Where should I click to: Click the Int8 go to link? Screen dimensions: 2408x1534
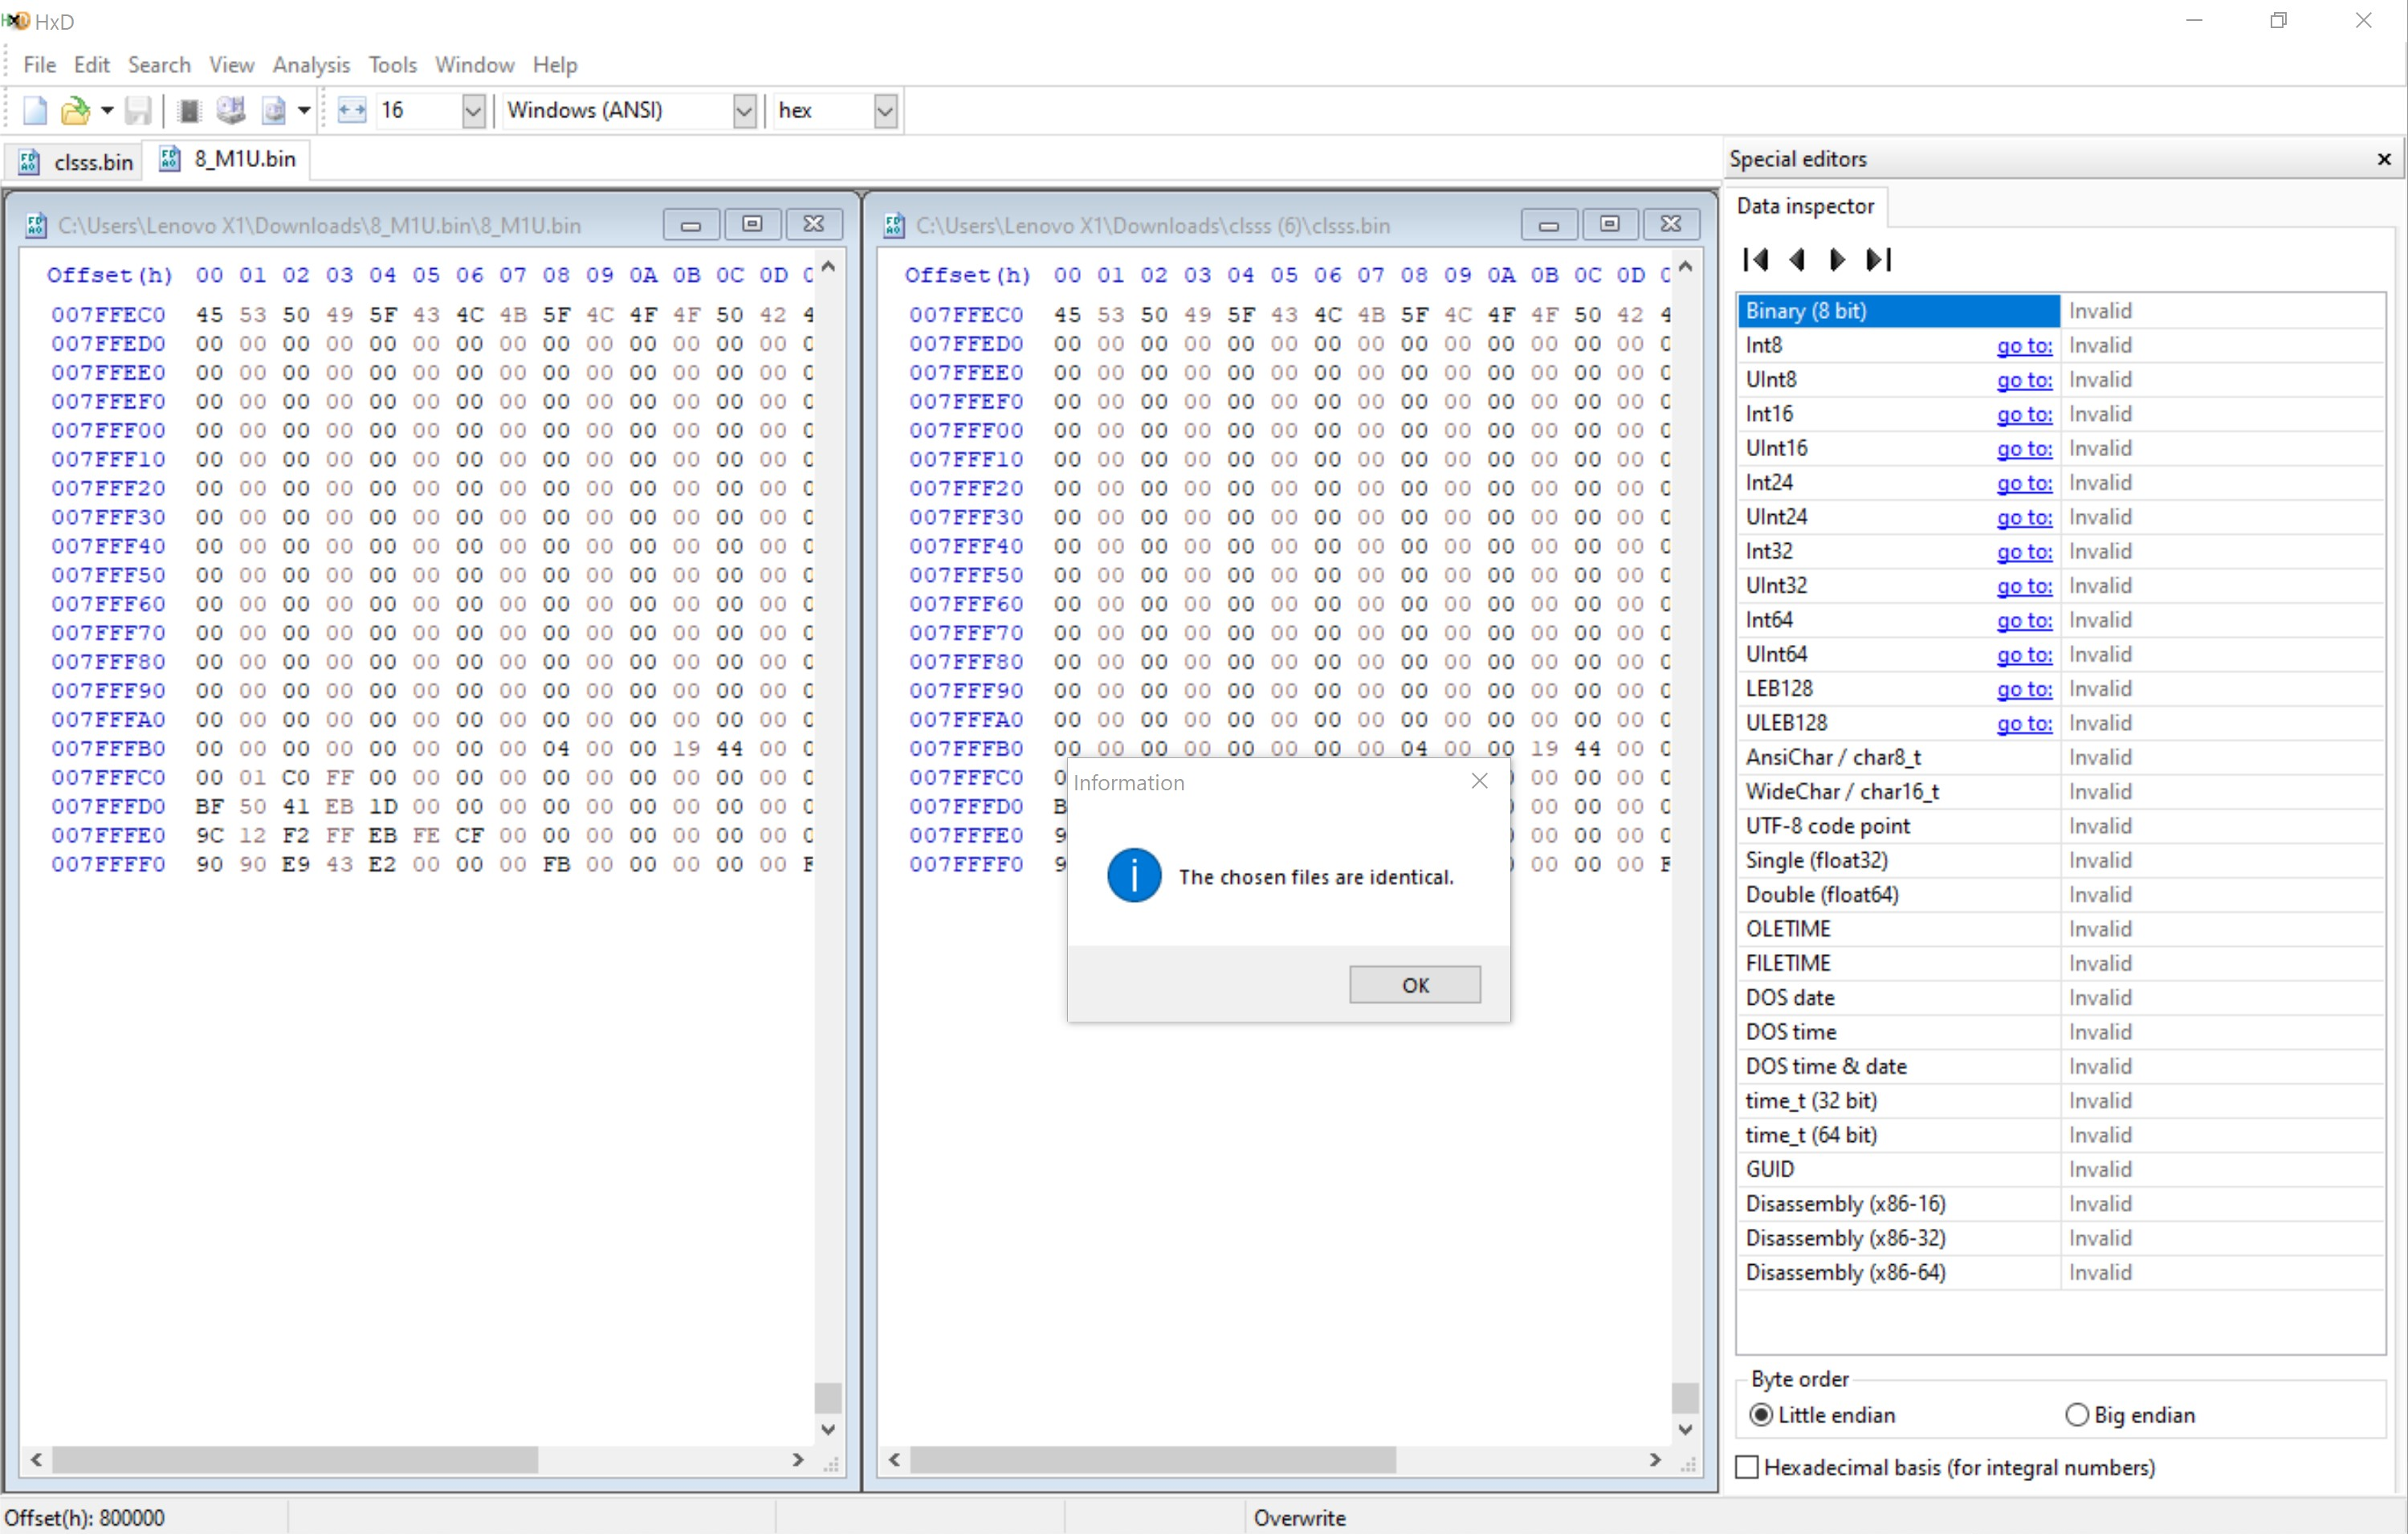pos(2024,345)
